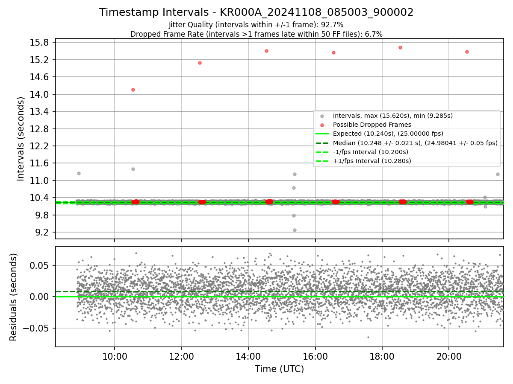This screenshot has width=513, height=384.
Task: Click the 14:00 time tick label
Action: point(248,356)
